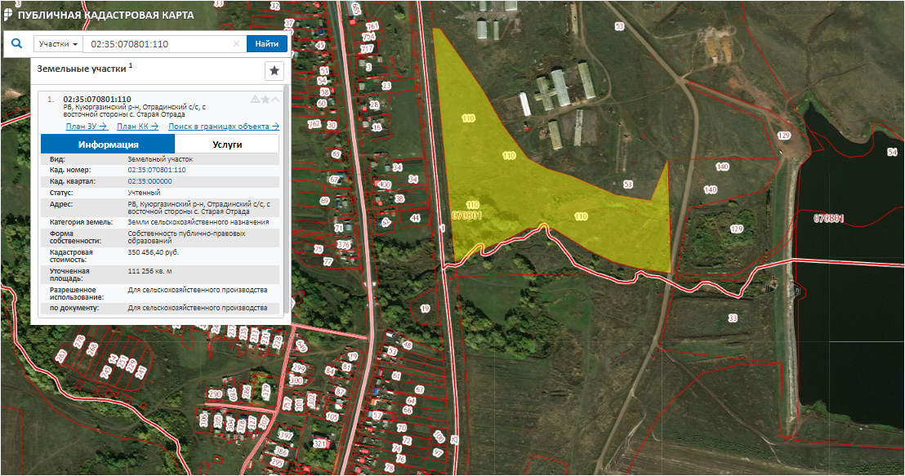Viewport: 905px width, 476px height.
Task: Click the magnifier search icon
Action: click(x=17, y=44)
